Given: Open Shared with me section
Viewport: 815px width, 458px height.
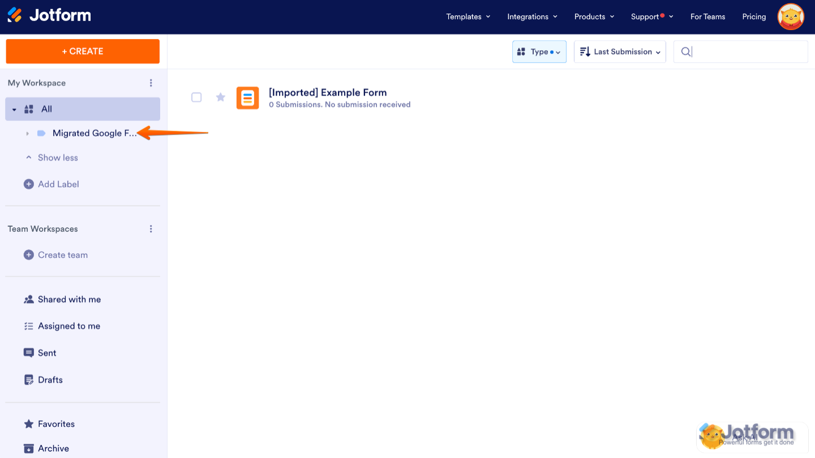Looking at the screenshot, I should [69, 300].
